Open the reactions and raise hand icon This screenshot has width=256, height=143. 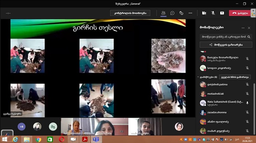tap(181, 13)
